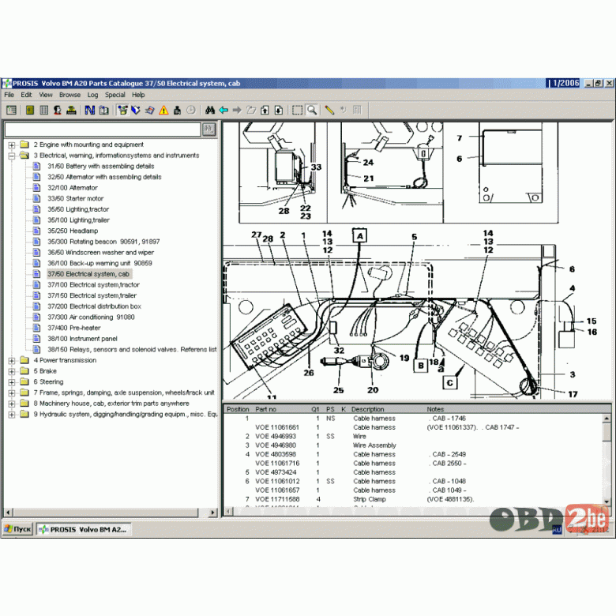Click the parts list scroll up arrow
Image resolution: width=616 pixels, height=616 pixels.
point(607,419)
